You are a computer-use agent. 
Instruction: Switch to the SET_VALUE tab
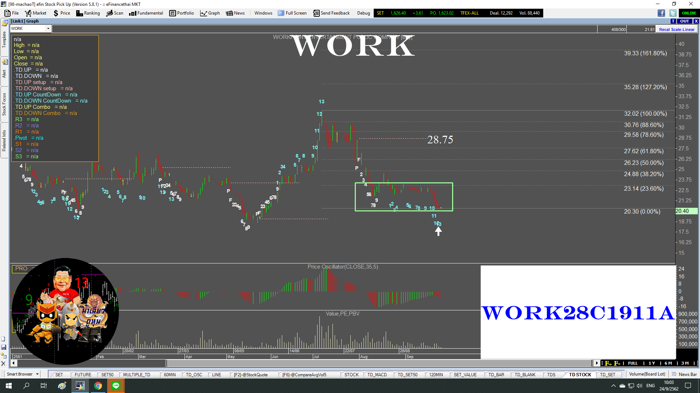coord(465,374)
